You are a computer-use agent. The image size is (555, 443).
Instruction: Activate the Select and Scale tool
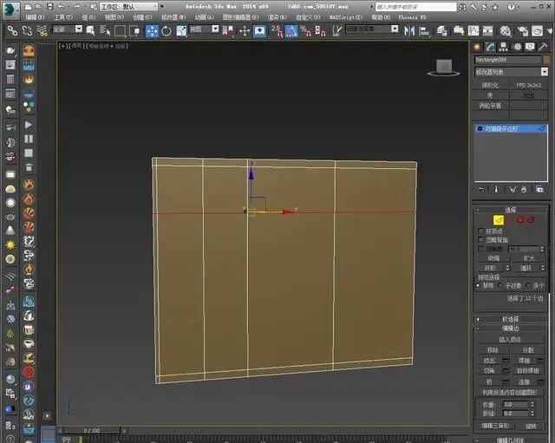coord(181,31)
